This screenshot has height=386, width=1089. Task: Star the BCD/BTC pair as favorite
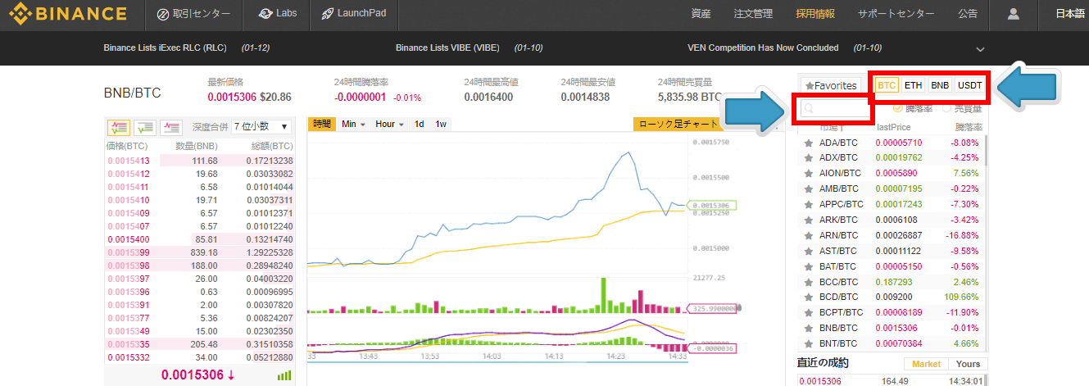click(808, 297)
